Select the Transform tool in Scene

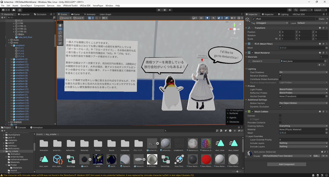(60, 43)
